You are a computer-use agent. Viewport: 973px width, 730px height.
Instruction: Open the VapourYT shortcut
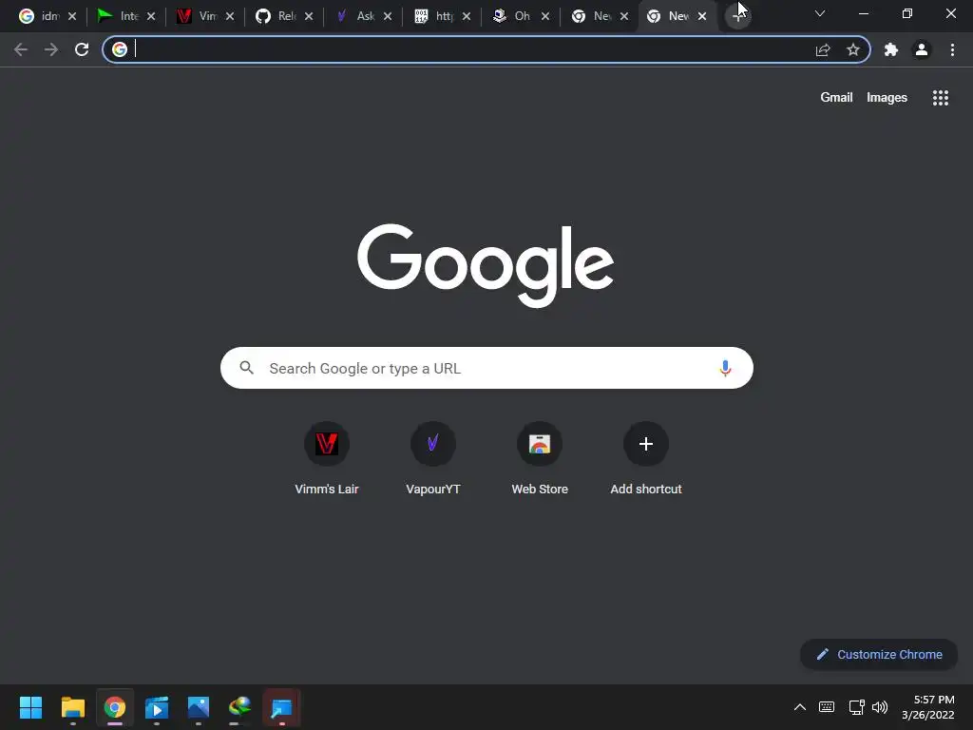[433, 458]
